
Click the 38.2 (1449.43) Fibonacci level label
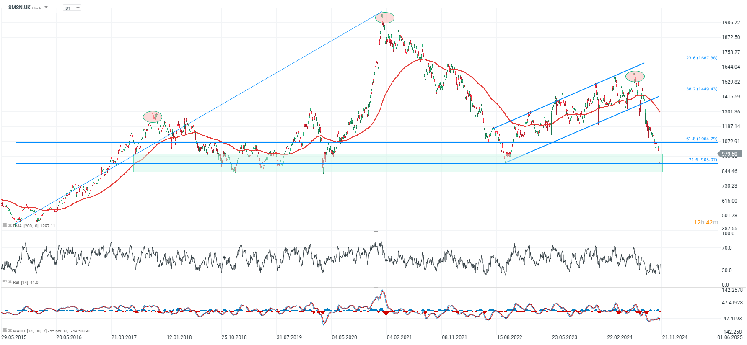(702, 89)
